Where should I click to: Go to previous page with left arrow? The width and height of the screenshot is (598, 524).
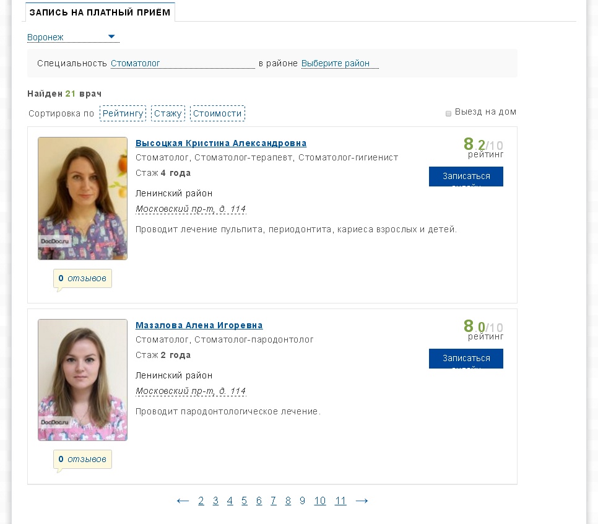point(183,500)
